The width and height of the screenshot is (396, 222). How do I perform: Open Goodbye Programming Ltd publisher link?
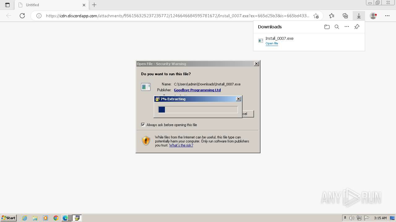[x=197, y=90]
